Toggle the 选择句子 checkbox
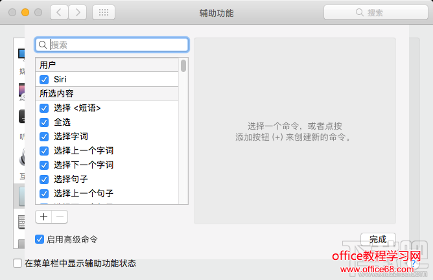This screenshot has height=280, width=433. pyautogui.click(x=44, y=180)
